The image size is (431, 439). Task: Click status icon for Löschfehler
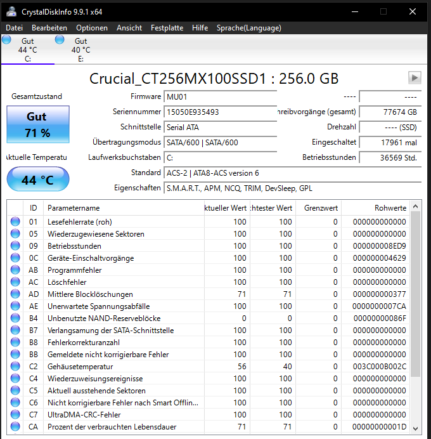click(15, 282)
